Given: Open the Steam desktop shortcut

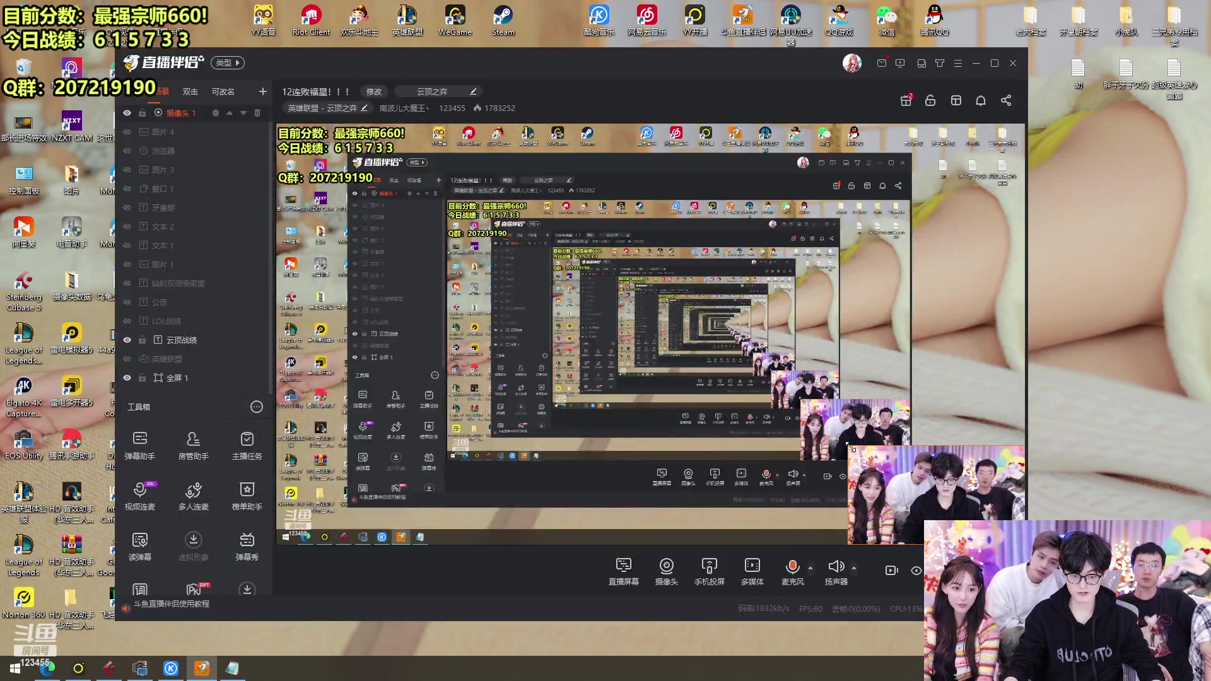Looking at the screenshot, I should click(503, 20).
